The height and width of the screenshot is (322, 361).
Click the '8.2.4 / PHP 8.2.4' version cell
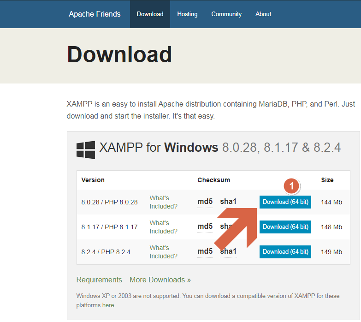(106, 252)
